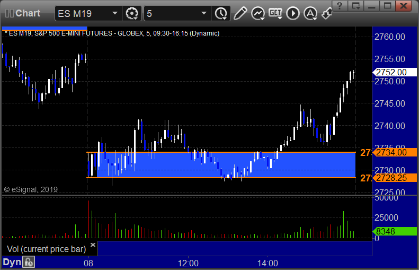The width and height of the screenshot is (419, 270).
Task: Click the 12:00 time axis label
Action: pos(188,263)
